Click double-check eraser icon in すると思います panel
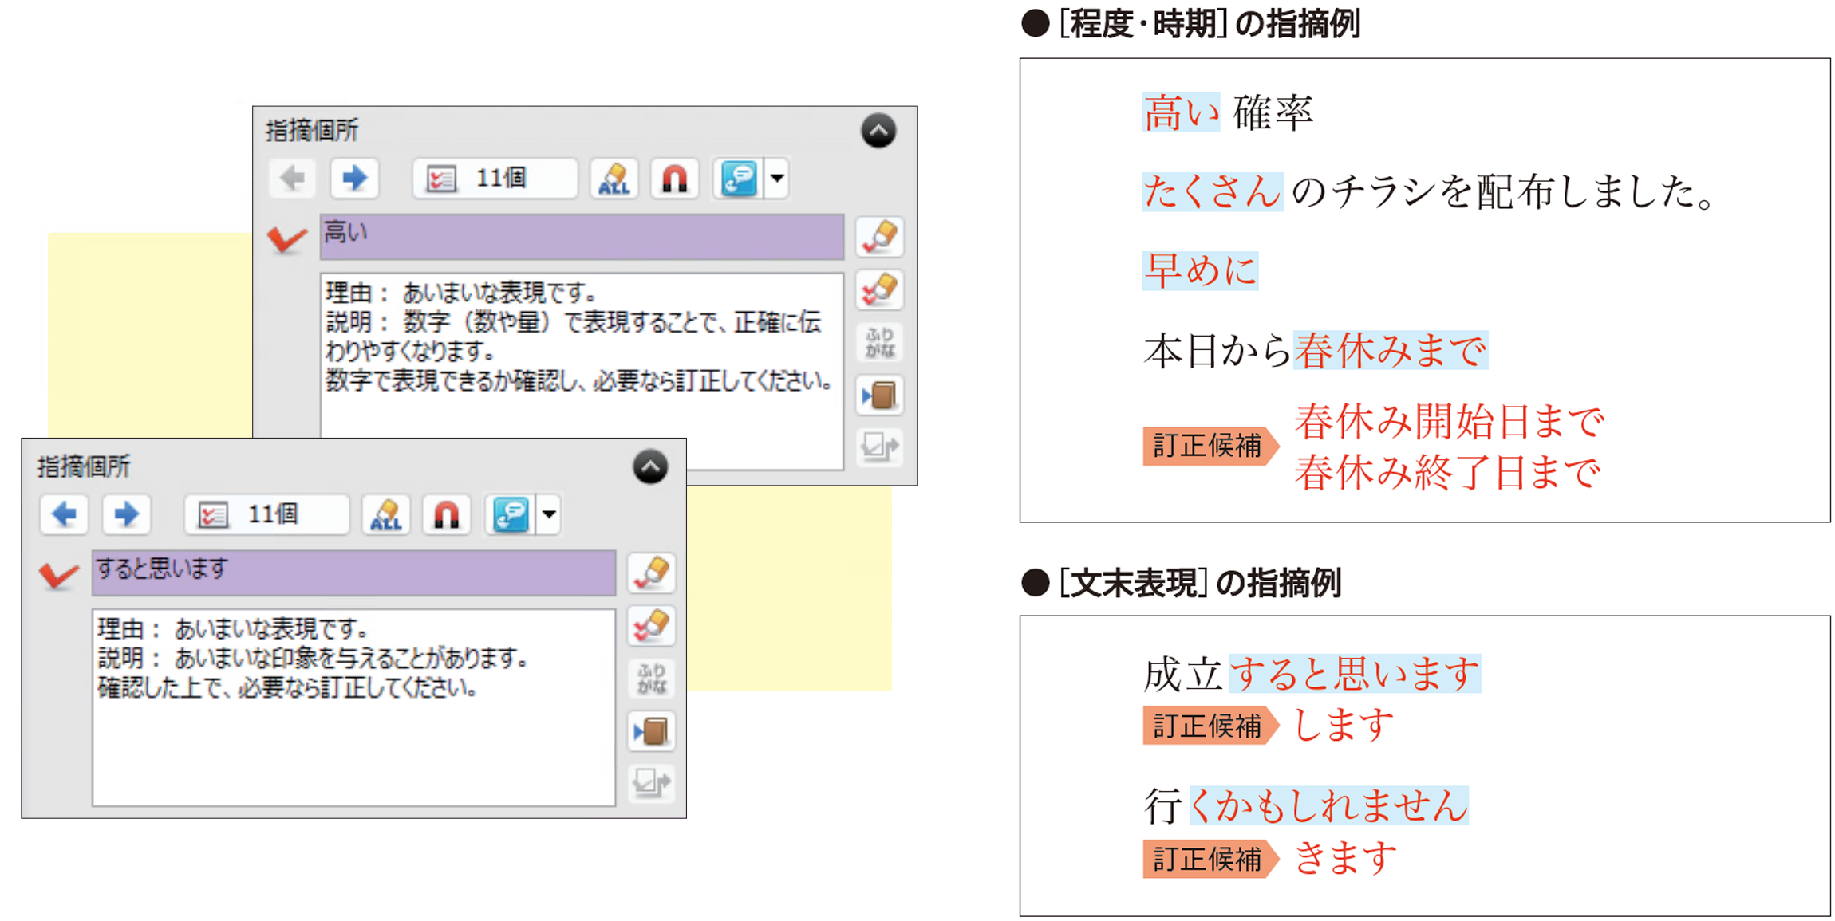 click(x=651, y=626)
